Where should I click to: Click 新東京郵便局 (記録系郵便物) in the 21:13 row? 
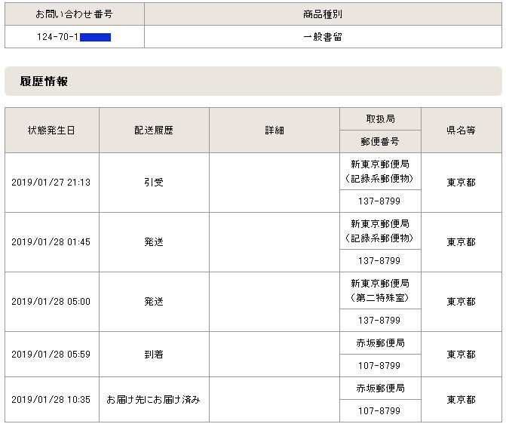pos(380,171)
